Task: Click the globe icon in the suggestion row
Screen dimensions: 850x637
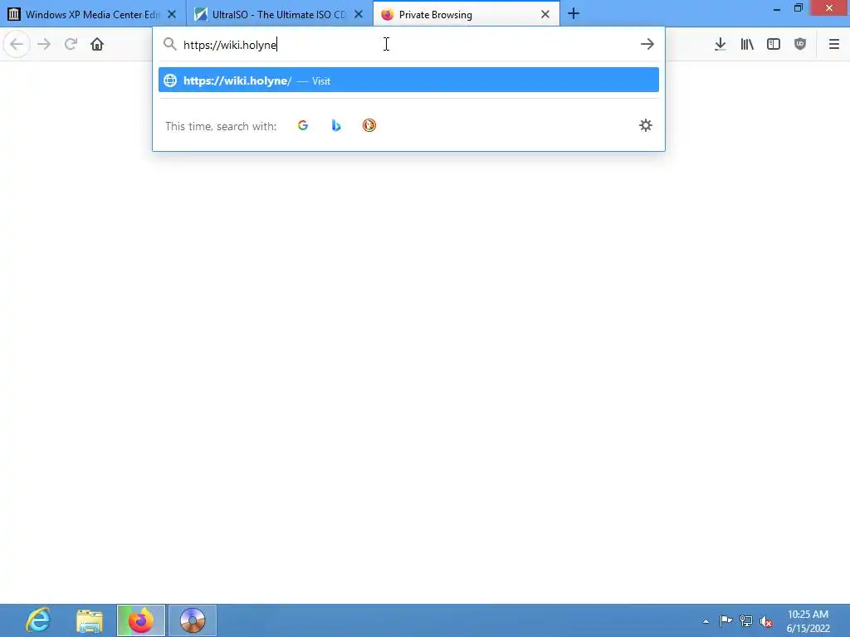Action: coord(170,80)
